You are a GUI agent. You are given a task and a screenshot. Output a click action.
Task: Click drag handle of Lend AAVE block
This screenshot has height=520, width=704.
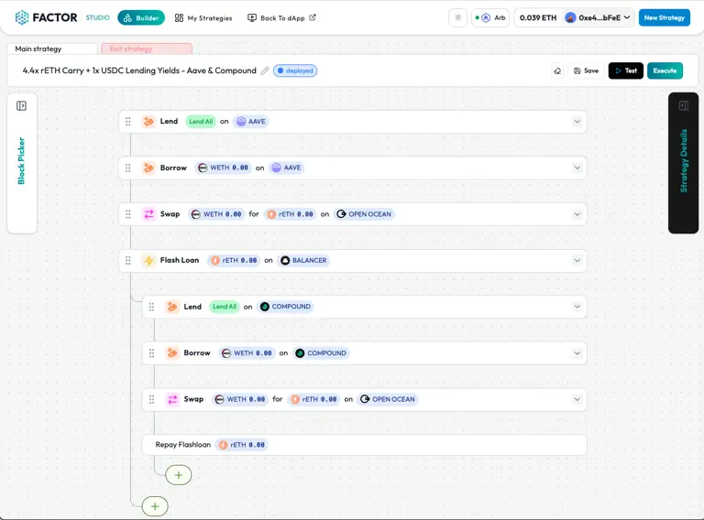point(128,122)
